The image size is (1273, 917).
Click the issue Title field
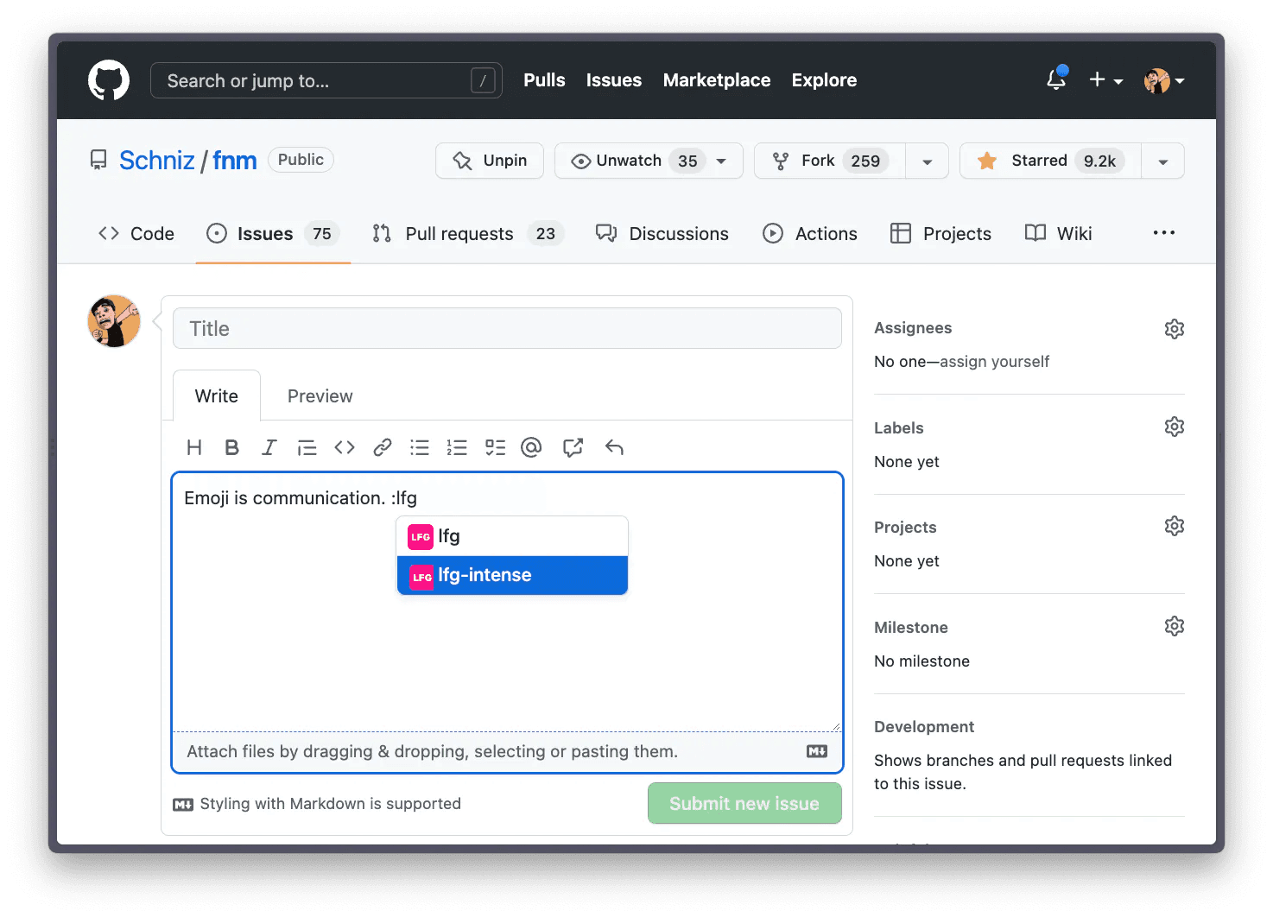507,329
